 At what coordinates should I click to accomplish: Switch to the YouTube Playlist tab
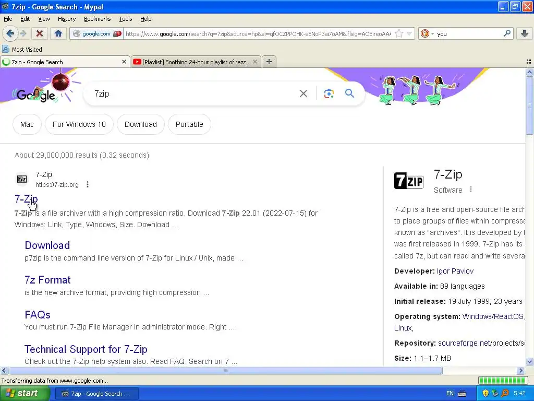click(196, 62)
